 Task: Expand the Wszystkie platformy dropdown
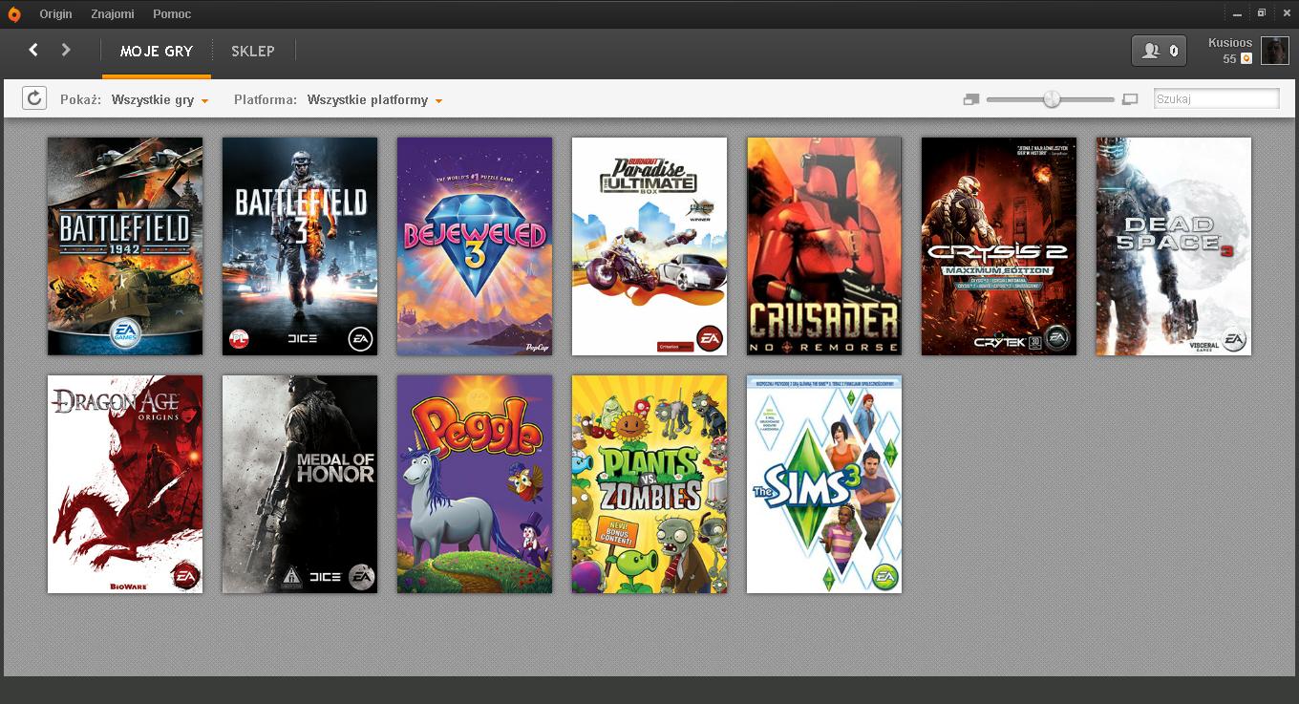tap(374, 100)
